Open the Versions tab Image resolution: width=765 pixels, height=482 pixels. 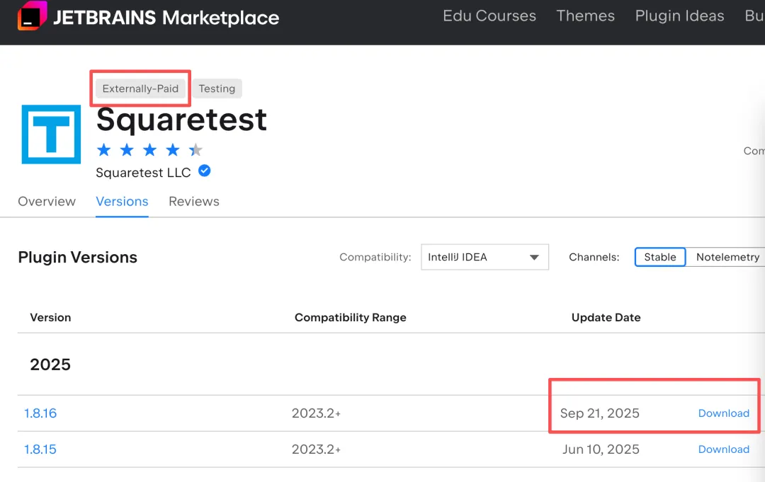click(x=122, y=202)
